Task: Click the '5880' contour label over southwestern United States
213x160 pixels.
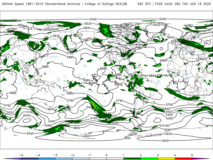Action: [x=109, y=52]
